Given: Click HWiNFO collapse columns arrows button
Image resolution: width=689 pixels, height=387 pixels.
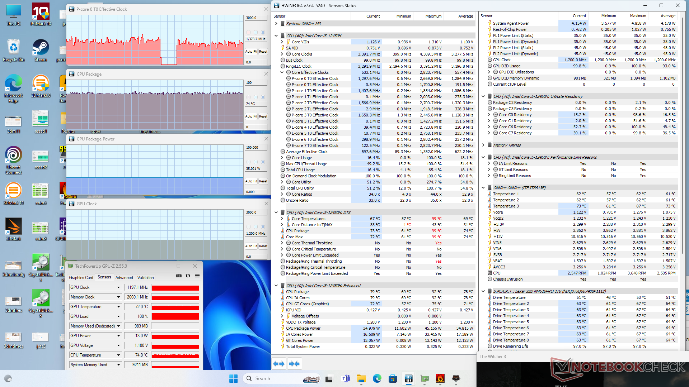Looking at the screenshot, I should 294,364.
